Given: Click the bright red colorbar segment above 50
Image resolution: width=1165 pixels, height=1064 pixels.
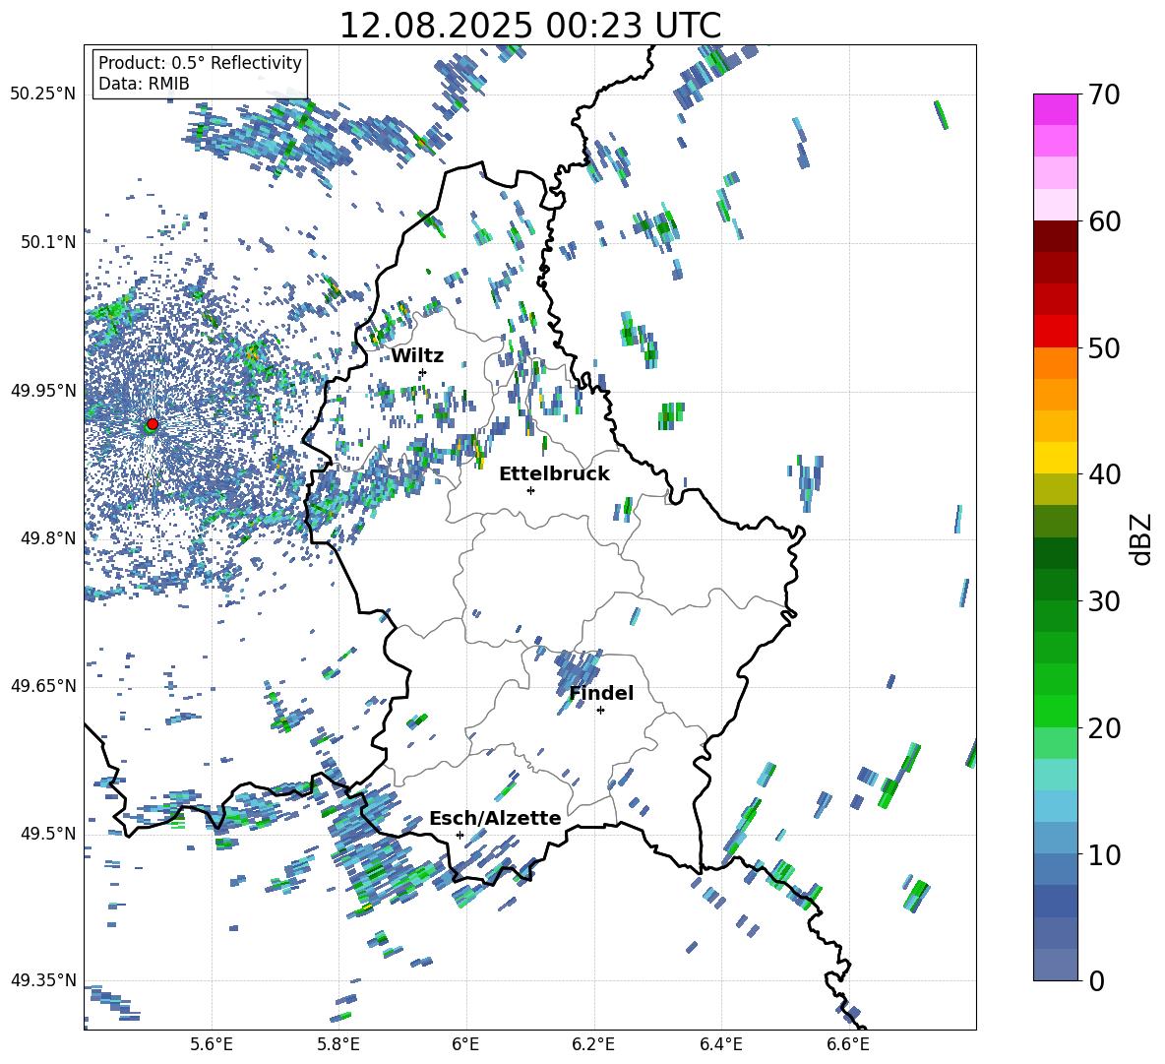Looking at the screenshot, I should pos(1055,331).
